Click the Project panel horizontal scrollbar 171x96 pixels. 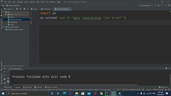[x=13, y=66]
